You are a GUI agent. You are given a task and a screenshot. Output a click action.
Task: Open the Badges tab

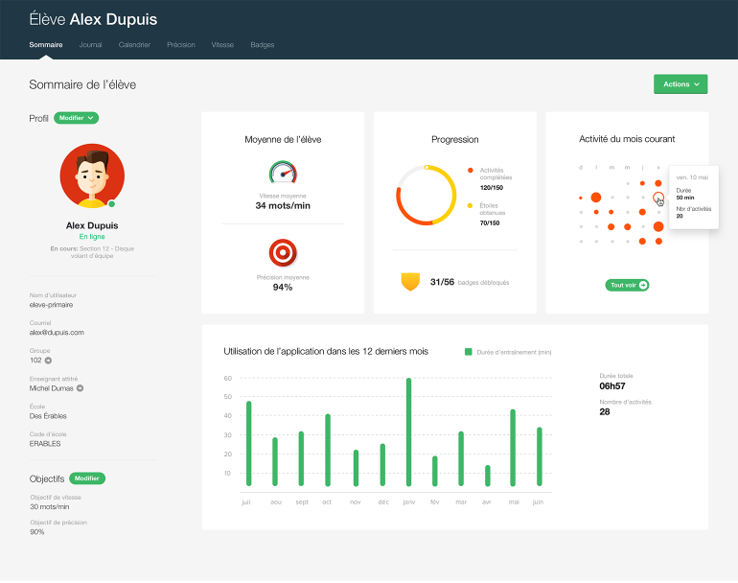[262, 45]
